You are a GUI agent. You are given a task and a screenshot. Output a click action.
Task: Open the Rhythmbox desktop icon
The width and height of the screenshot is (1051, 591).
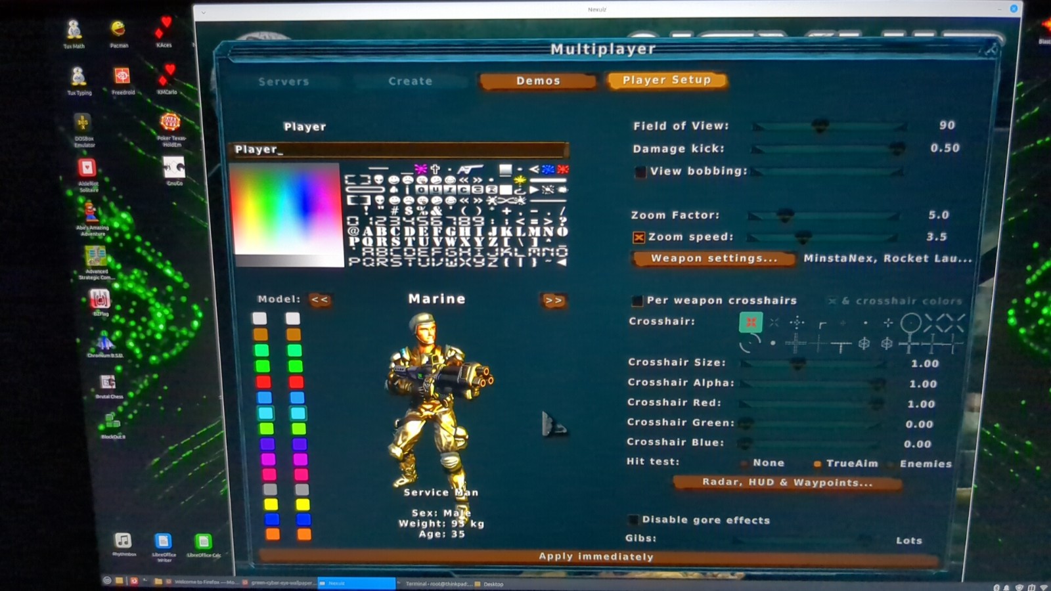(x=123, y=544)
